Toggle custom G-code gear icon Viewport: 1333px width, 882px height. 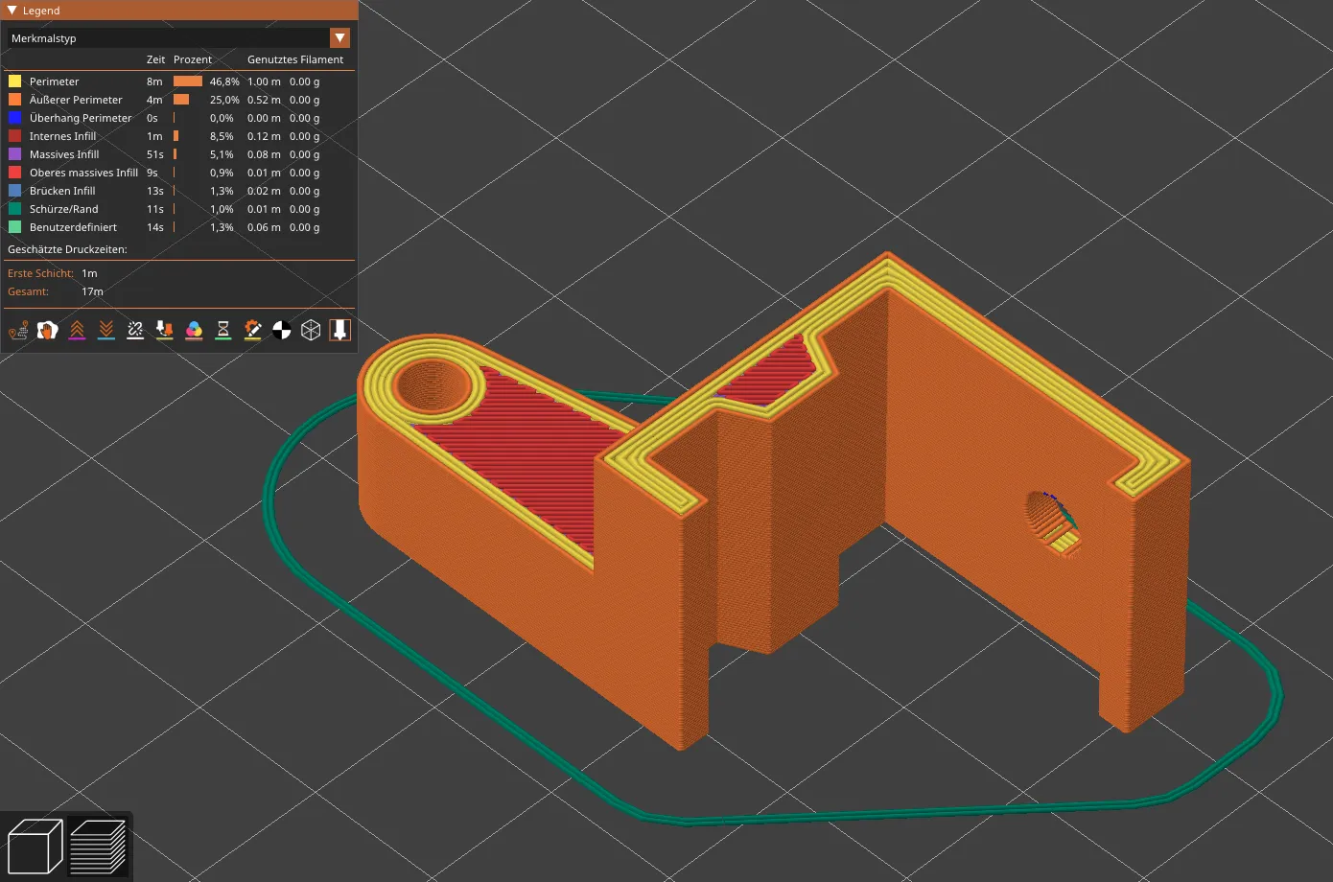(252, 331)
